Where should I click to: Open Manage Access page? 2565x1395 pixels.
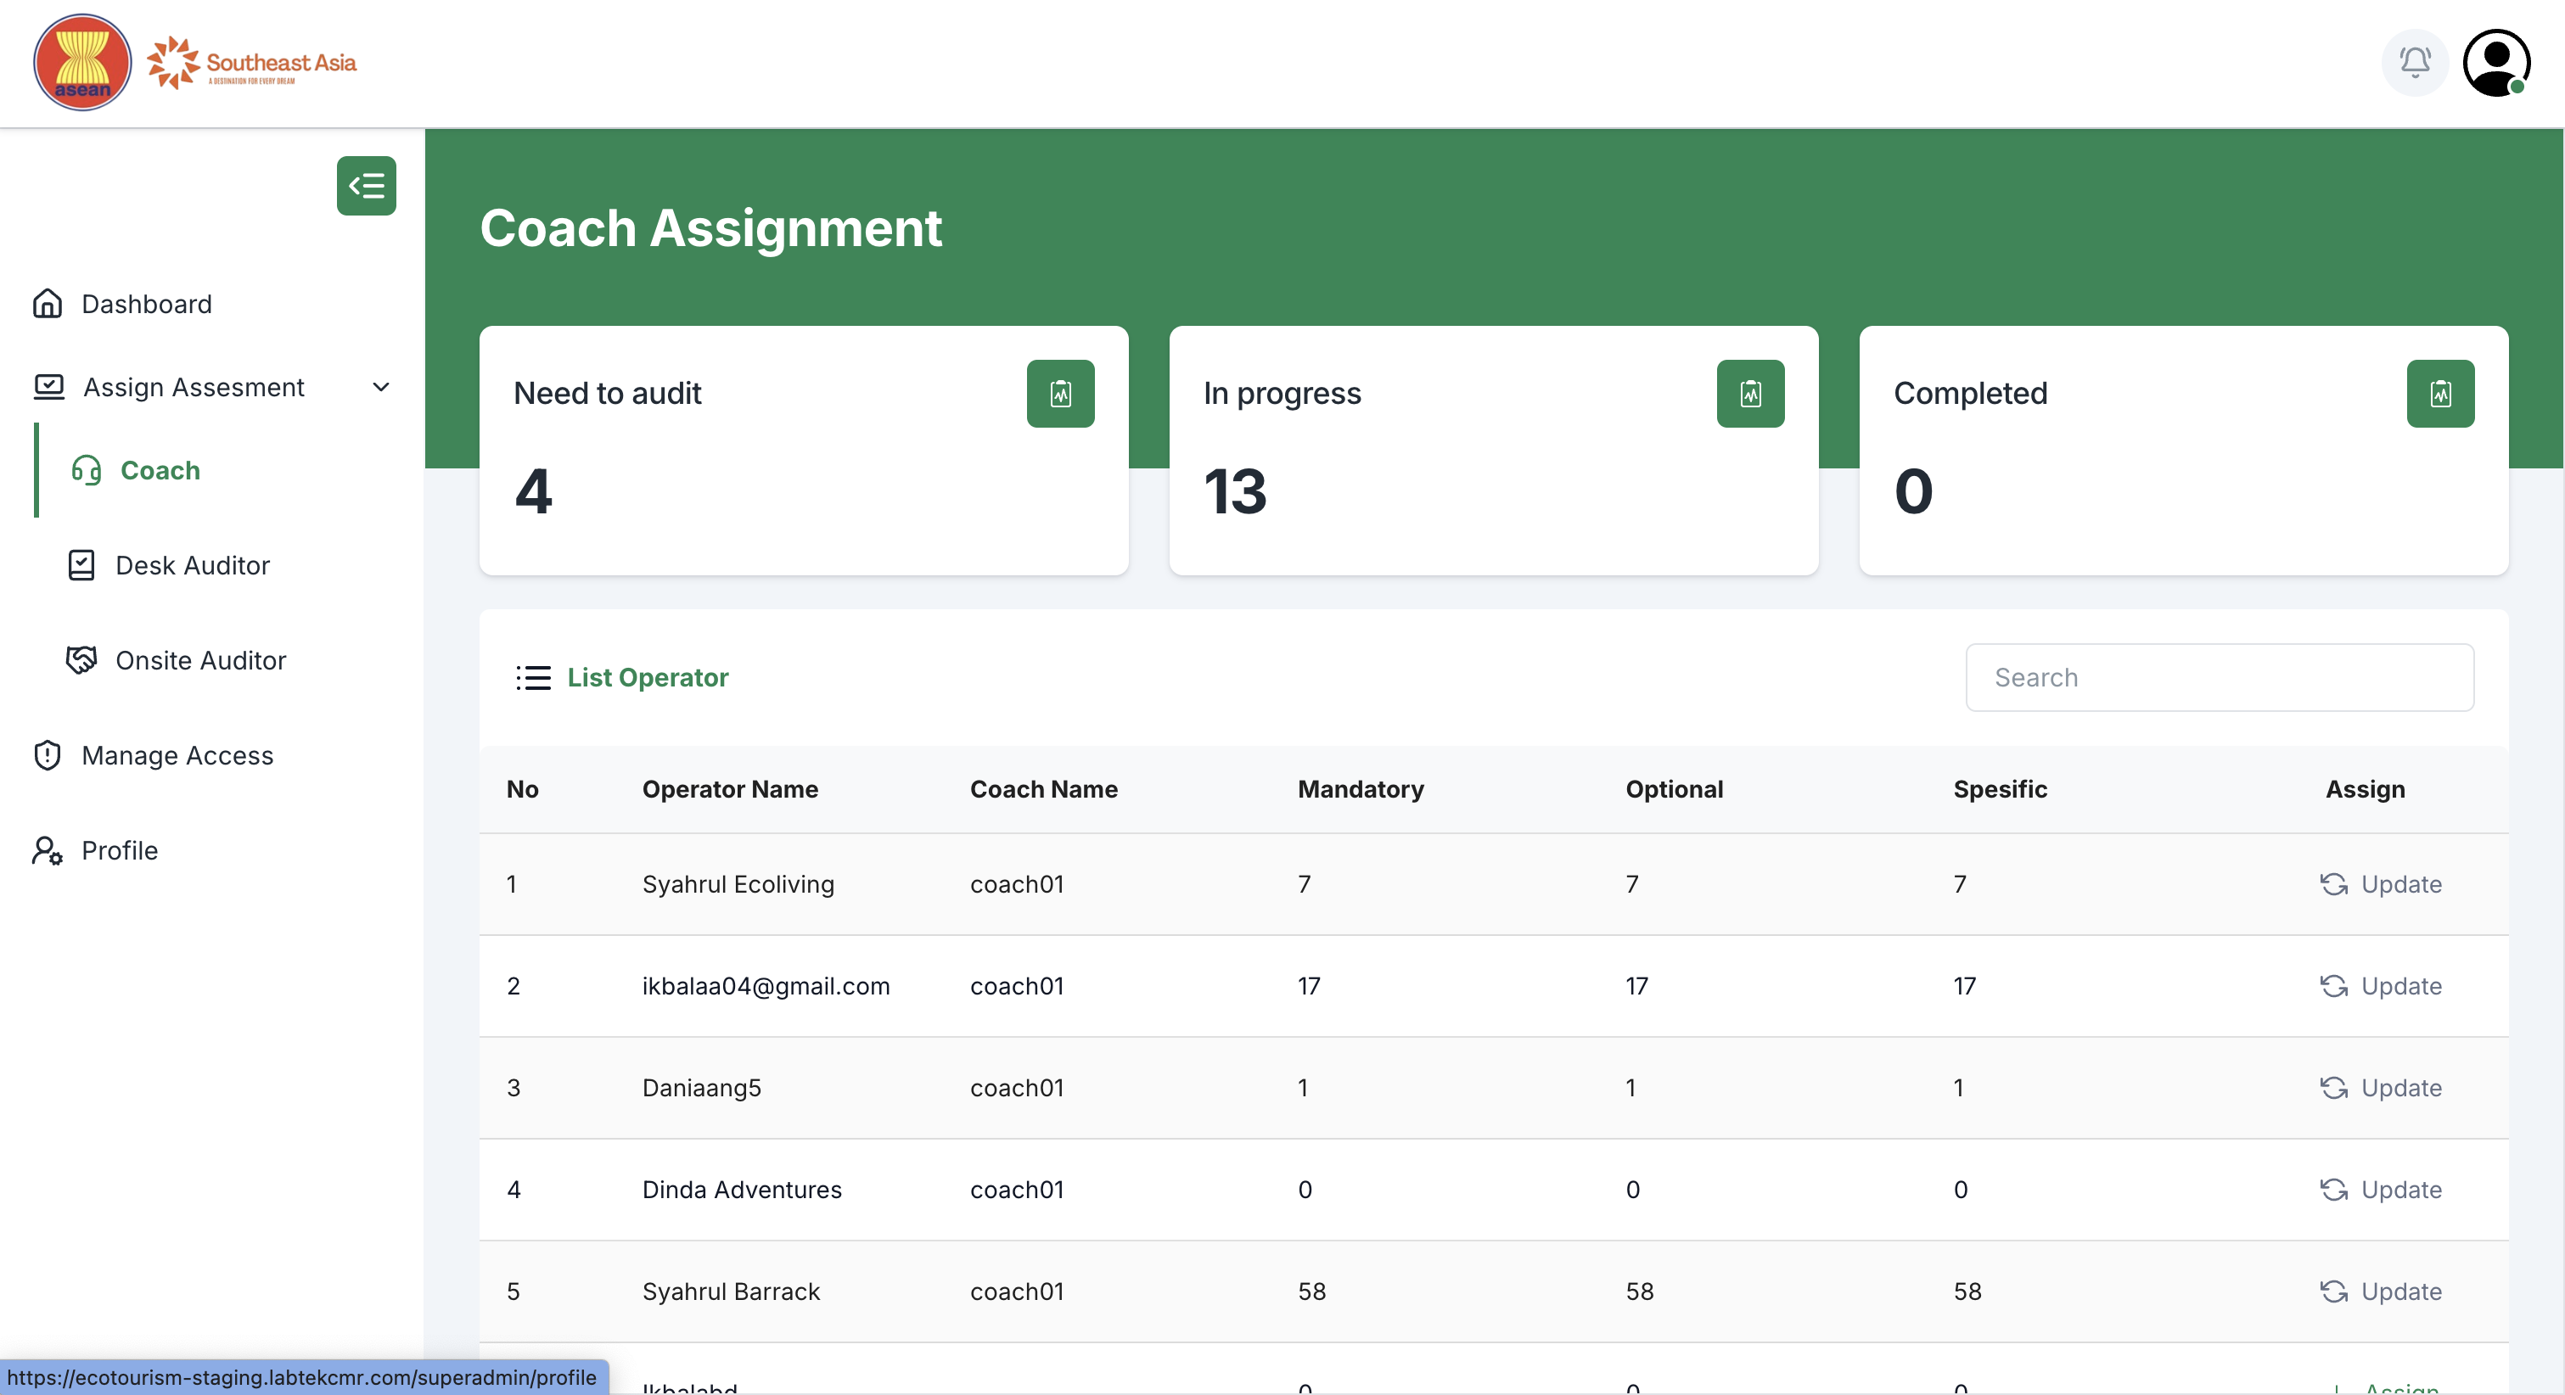[177, 756]
